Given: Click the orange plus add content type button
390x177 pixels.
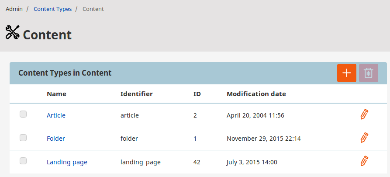Looking at the screenshot, I should pyautogui.click(x=346, y=73).
